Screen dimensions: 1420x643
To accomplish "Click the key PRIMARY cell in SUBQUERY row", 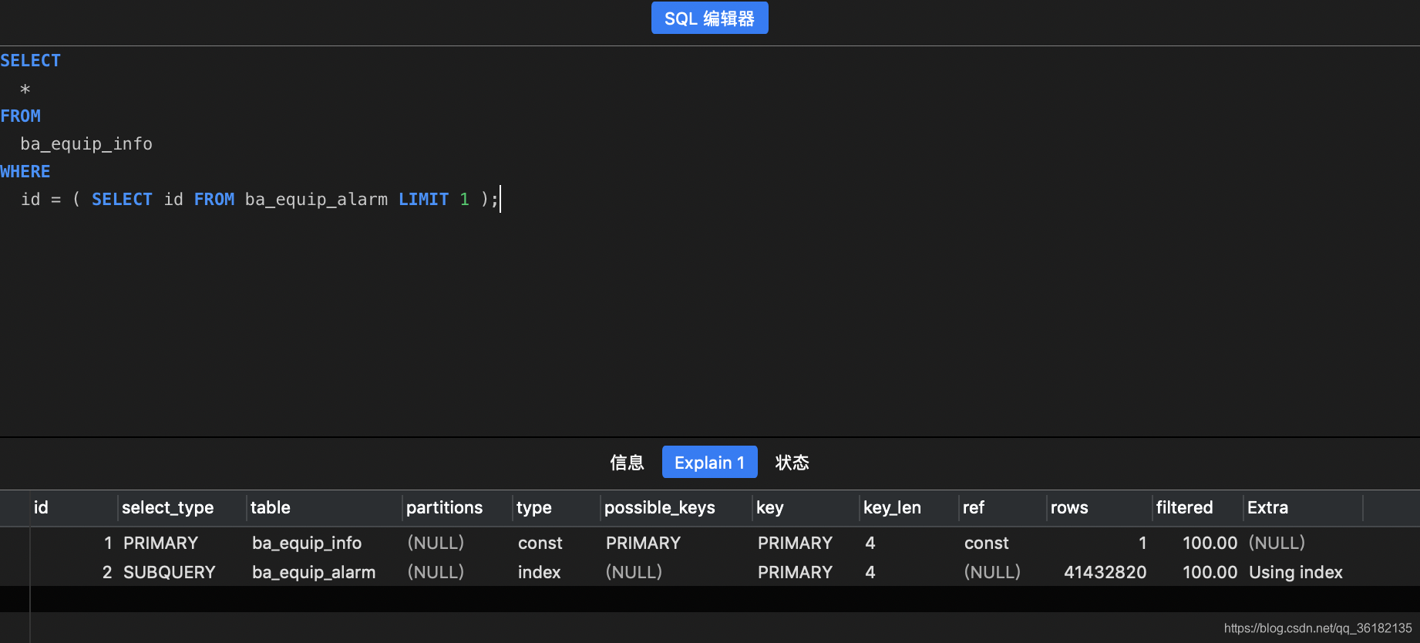I will [x=795, y=572].
